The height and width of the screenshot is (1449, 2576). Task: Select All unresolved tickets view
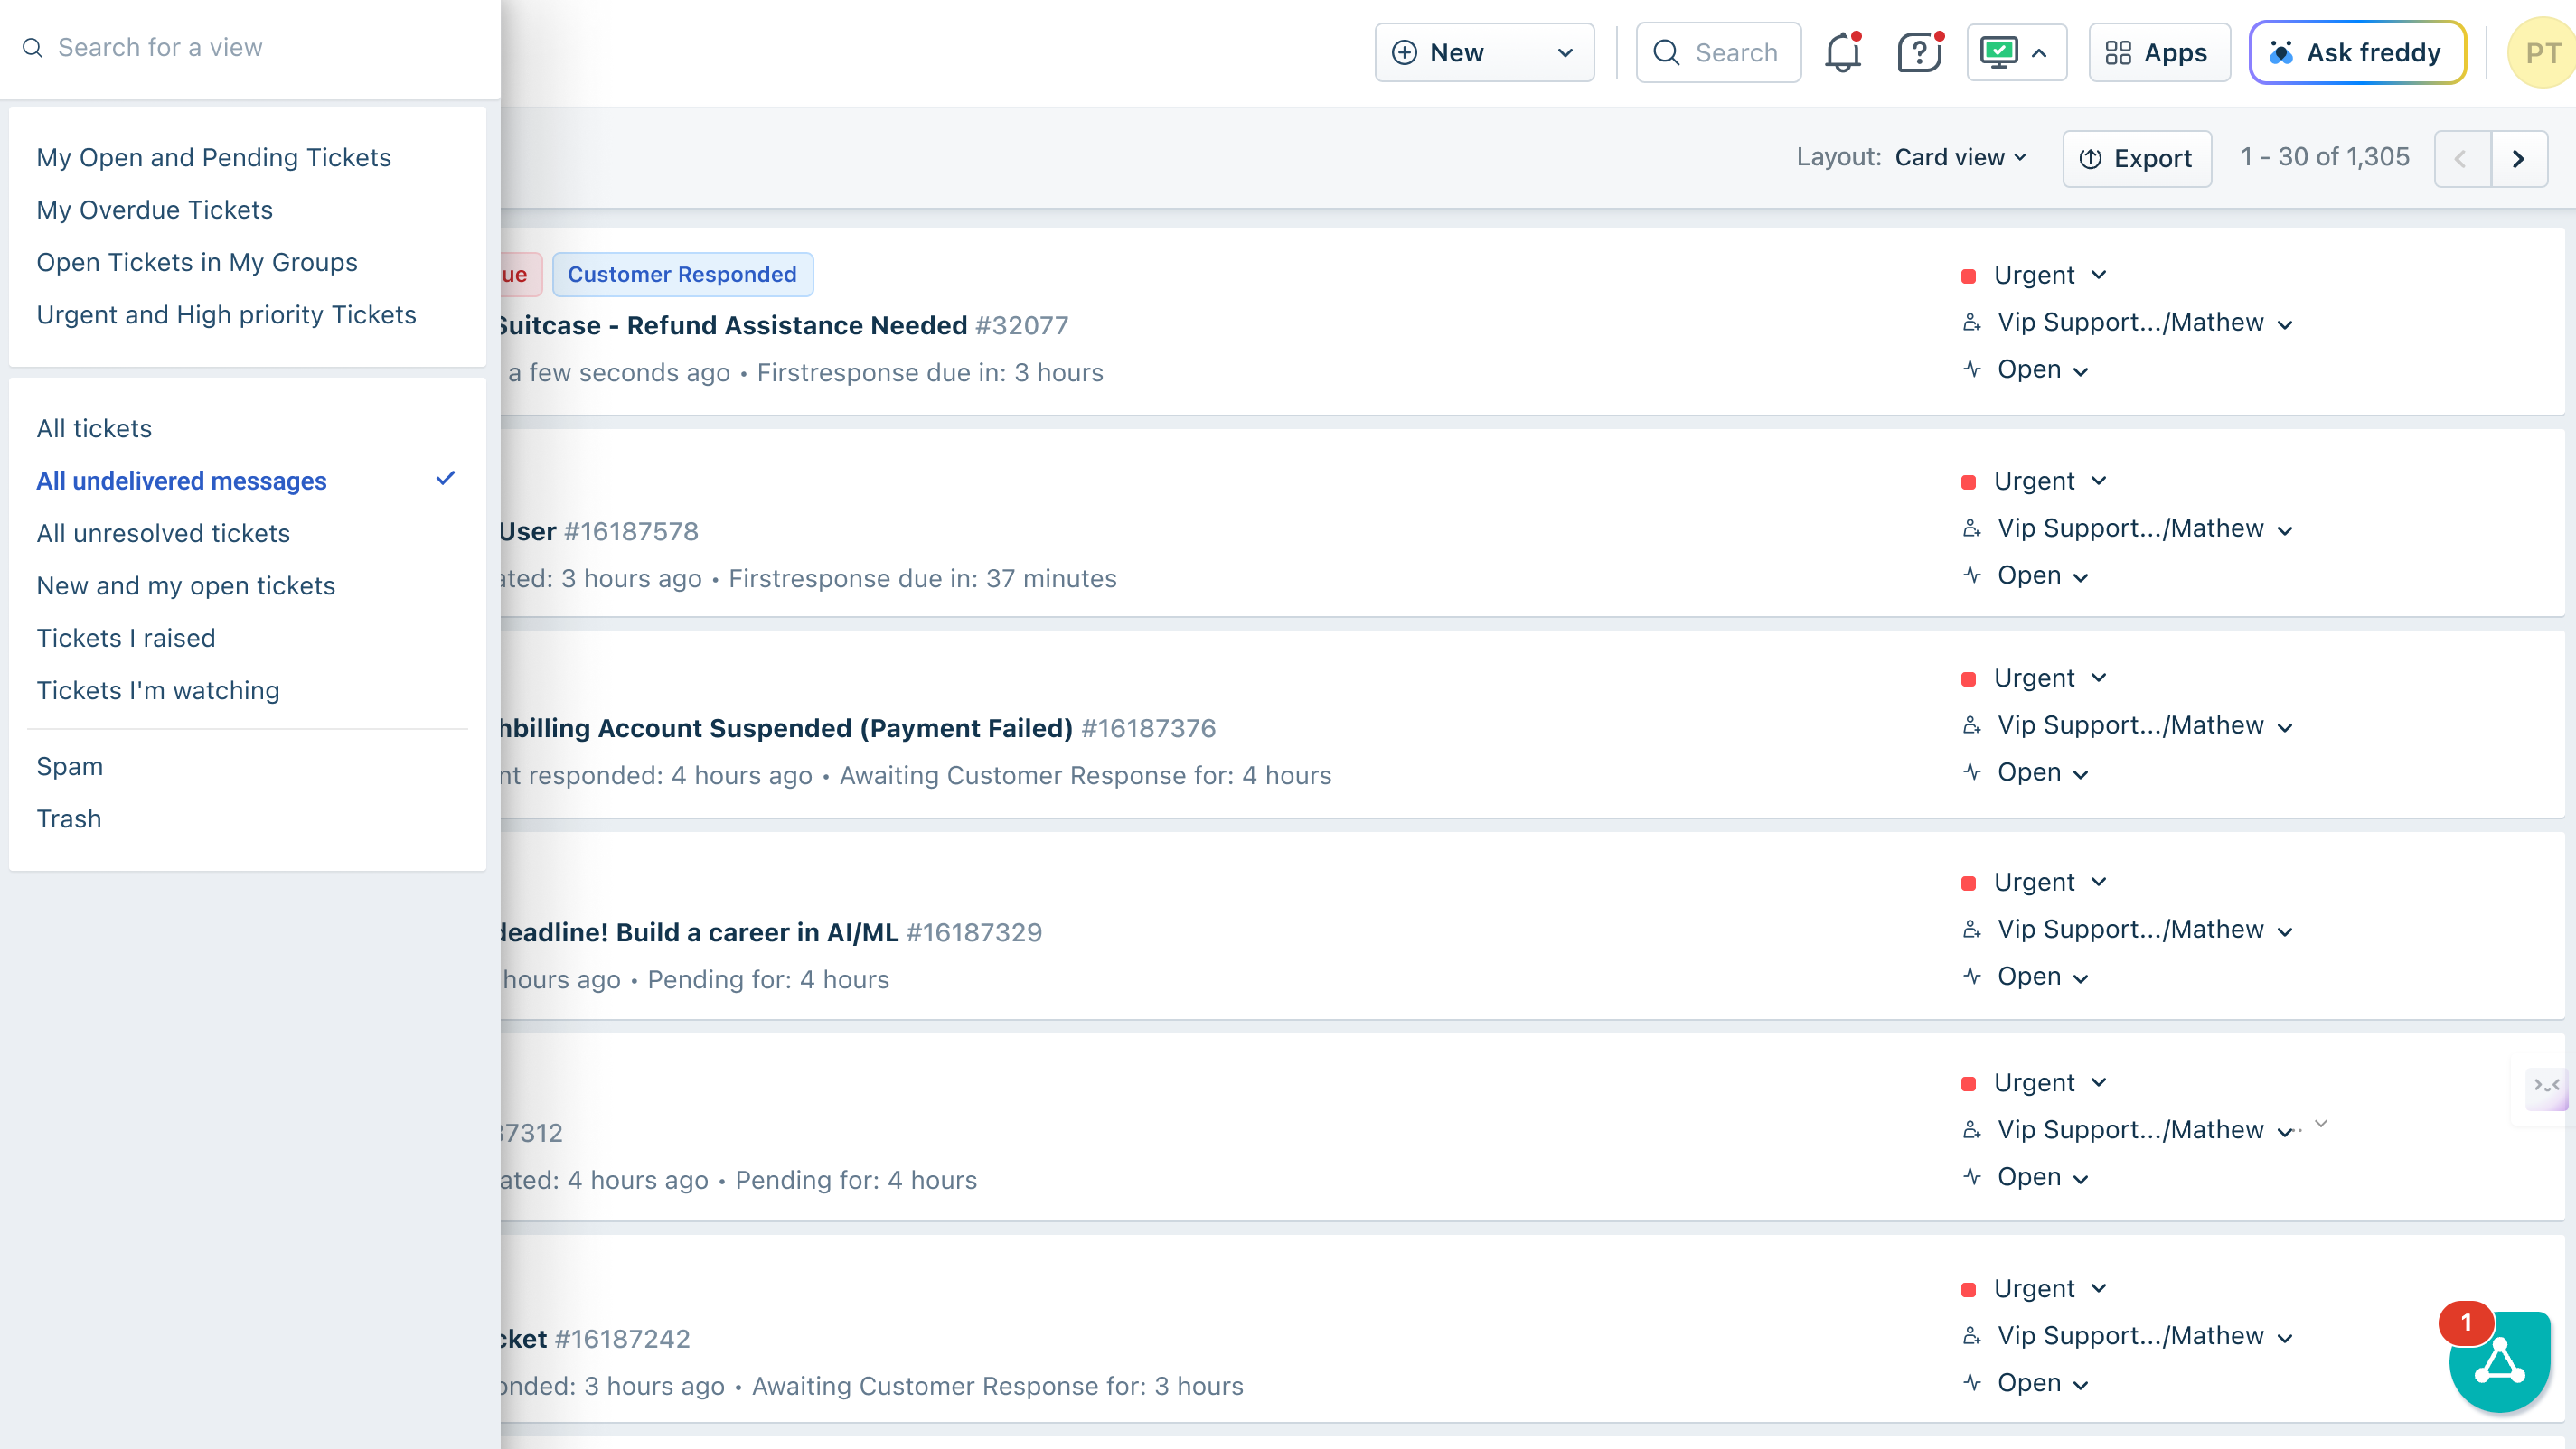click(163, 533)
